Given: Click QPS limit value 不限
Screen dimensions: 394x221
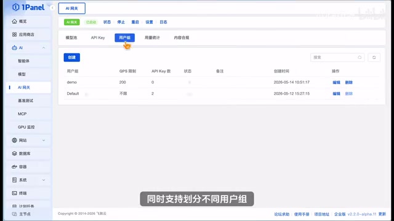Looking at the screenshot, I should [123, 93].
